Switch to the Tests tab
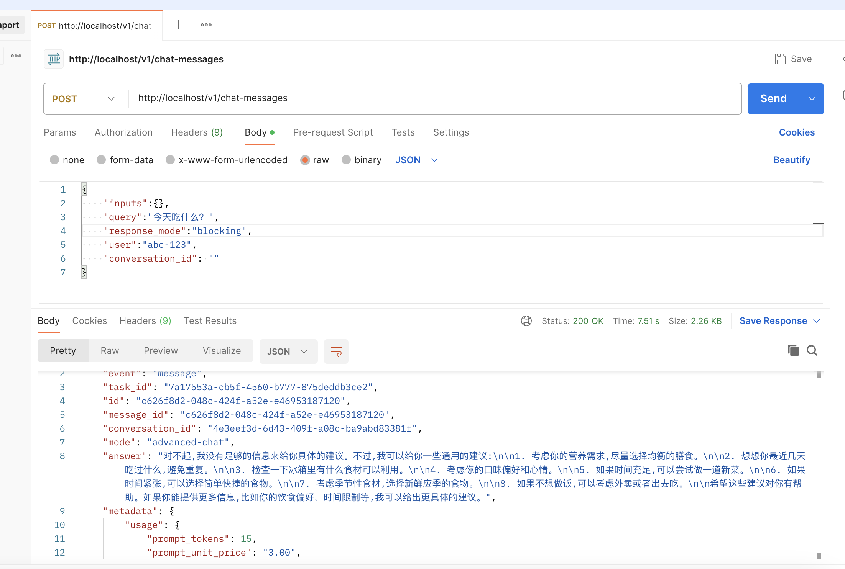The image size is (845, 569). click(403, 132)
